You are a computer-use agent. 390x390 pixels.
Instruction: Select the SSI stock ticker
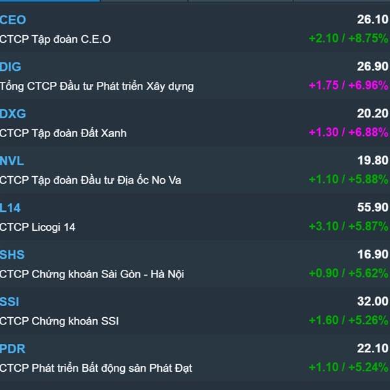[x=10, y=302]
